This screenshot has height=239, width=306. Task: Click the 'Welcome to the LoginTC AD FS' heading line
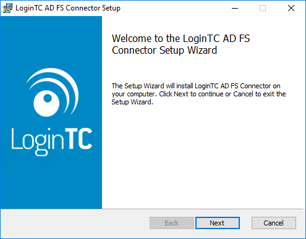click(181, 38)
